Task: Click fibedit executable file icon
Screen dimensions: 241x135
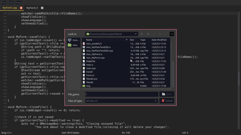Action: click(x=84, y=83)
